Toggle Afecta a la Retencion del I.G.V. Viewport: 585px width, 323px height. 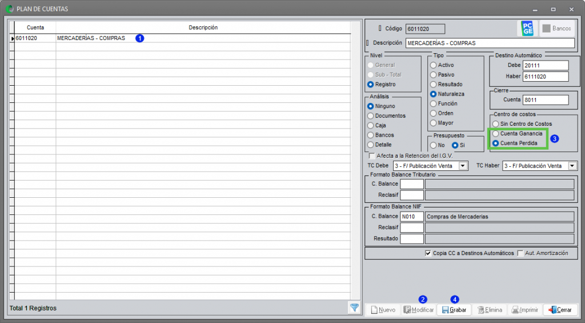tap(372, 155)
